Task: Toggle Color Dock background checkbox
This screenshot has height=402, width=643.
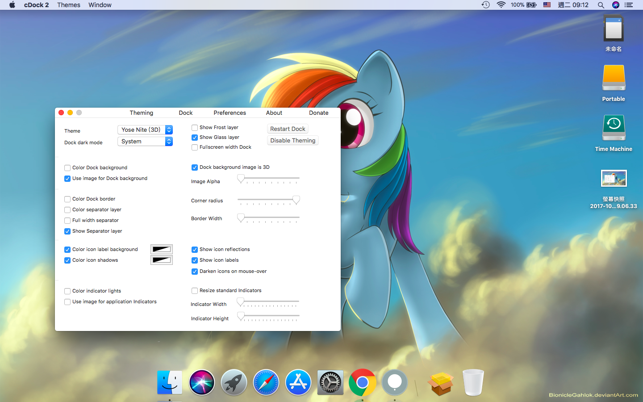Action: click(x=67, y=168)
